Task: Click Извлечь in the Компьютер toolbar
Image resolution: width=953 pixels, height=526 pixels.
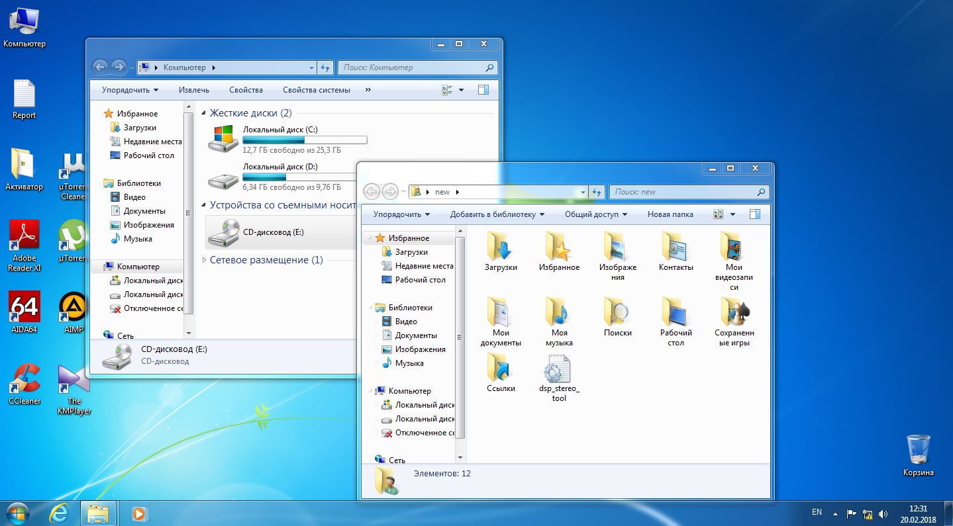Action: [x=193, y=90]
